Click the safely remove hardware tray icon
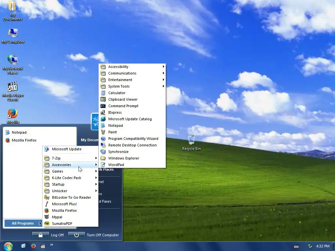The width and height of the screenshot is (335, 251). coord(310,246)
